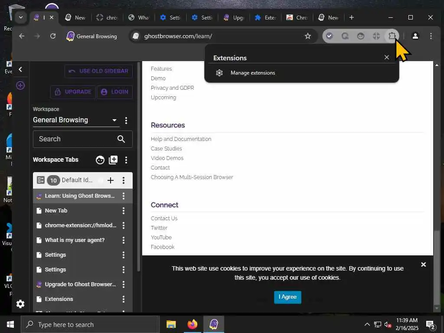Open Video Demos link
444x333 pixels.
coord(167,158)
